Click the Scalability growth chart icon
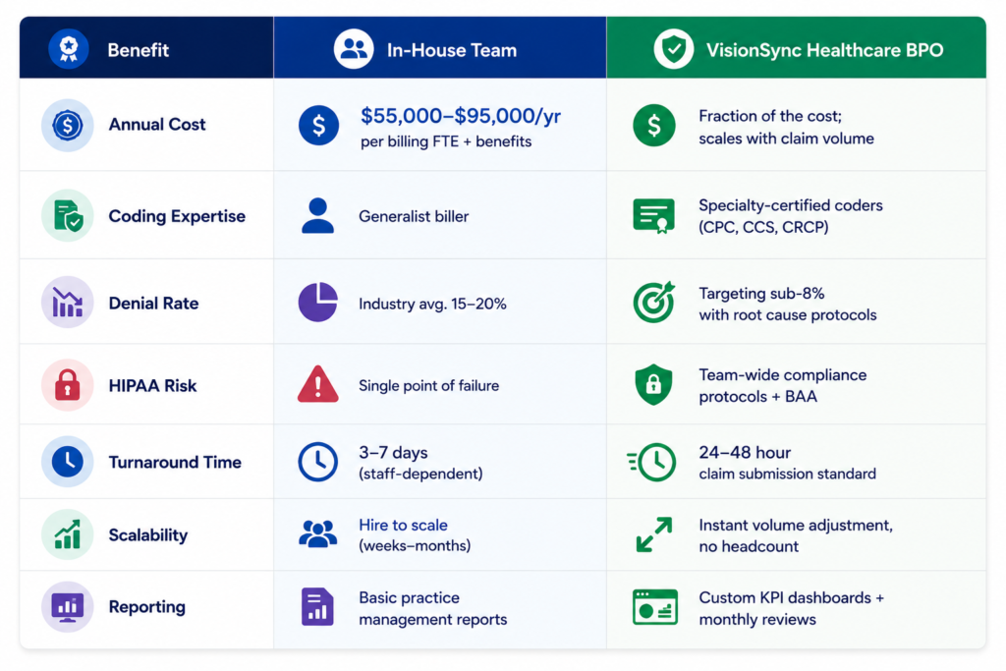The image size is (1006, 671). pyautogui.click(x=68, y=534)
